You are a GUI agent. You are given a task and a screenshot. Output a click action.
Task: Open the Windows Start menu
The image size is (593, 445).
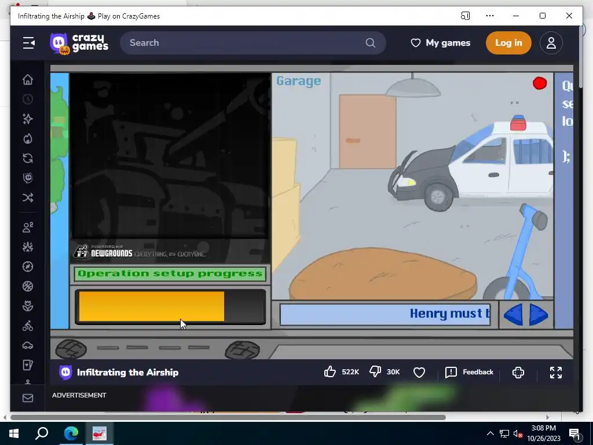point(14,433)
